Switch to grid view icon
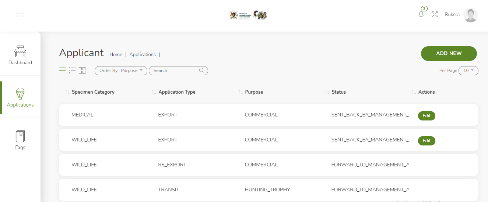The image size is (488, 202). [x=82, y=71]
